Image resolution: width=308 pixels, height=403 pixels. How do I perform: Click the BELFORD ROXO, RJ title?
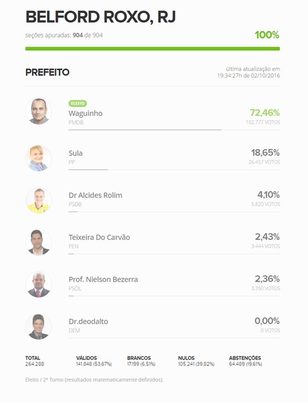click(100, 17)
